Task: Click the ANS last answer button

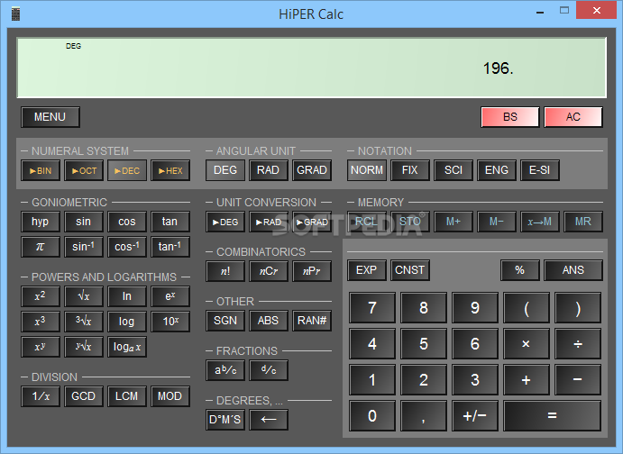Action: (573, 270)
